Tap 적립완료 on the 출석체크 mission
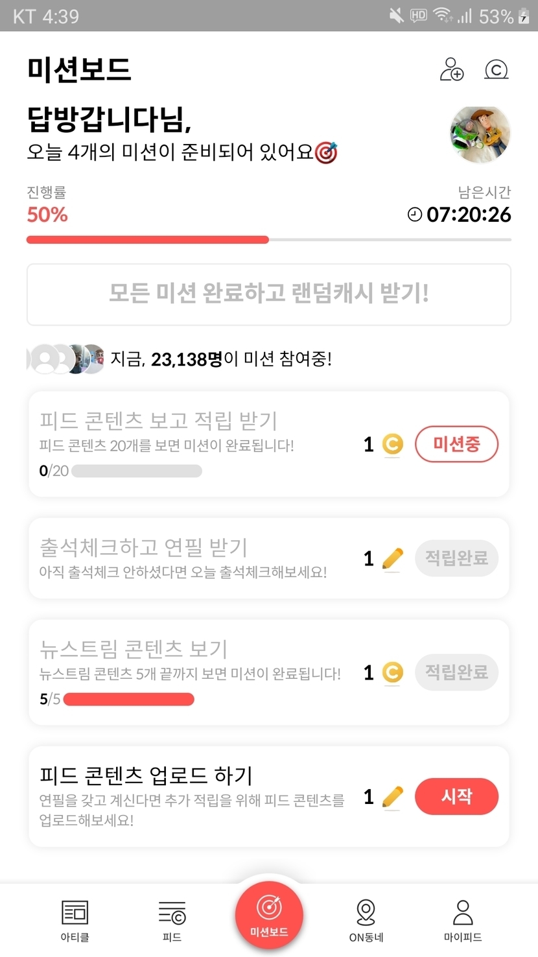Viewport: 538px width, 957px height. pyautogui.click(x=456, y=558)
